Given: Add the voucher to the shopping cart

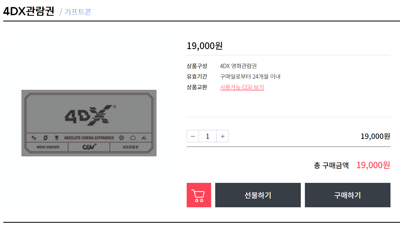Looking at the screenshot, I should click(199, 195).
